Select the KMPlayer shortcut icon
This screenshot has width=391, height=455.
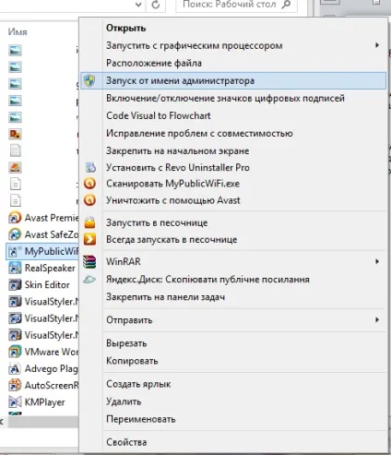[x=15, y=401]
